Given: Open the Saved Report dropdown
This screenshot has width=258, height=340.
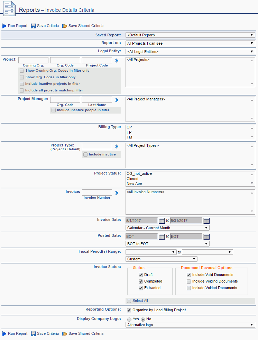Looking at the screenshot, I should tap(190, 35).
